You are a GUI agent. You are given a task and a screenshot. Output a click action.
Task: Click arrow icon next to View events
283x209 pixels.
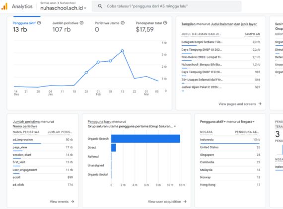tap(72, 202)
